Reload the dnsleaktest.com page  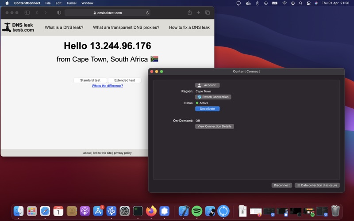pyautogui.click(x=147, y=13)
